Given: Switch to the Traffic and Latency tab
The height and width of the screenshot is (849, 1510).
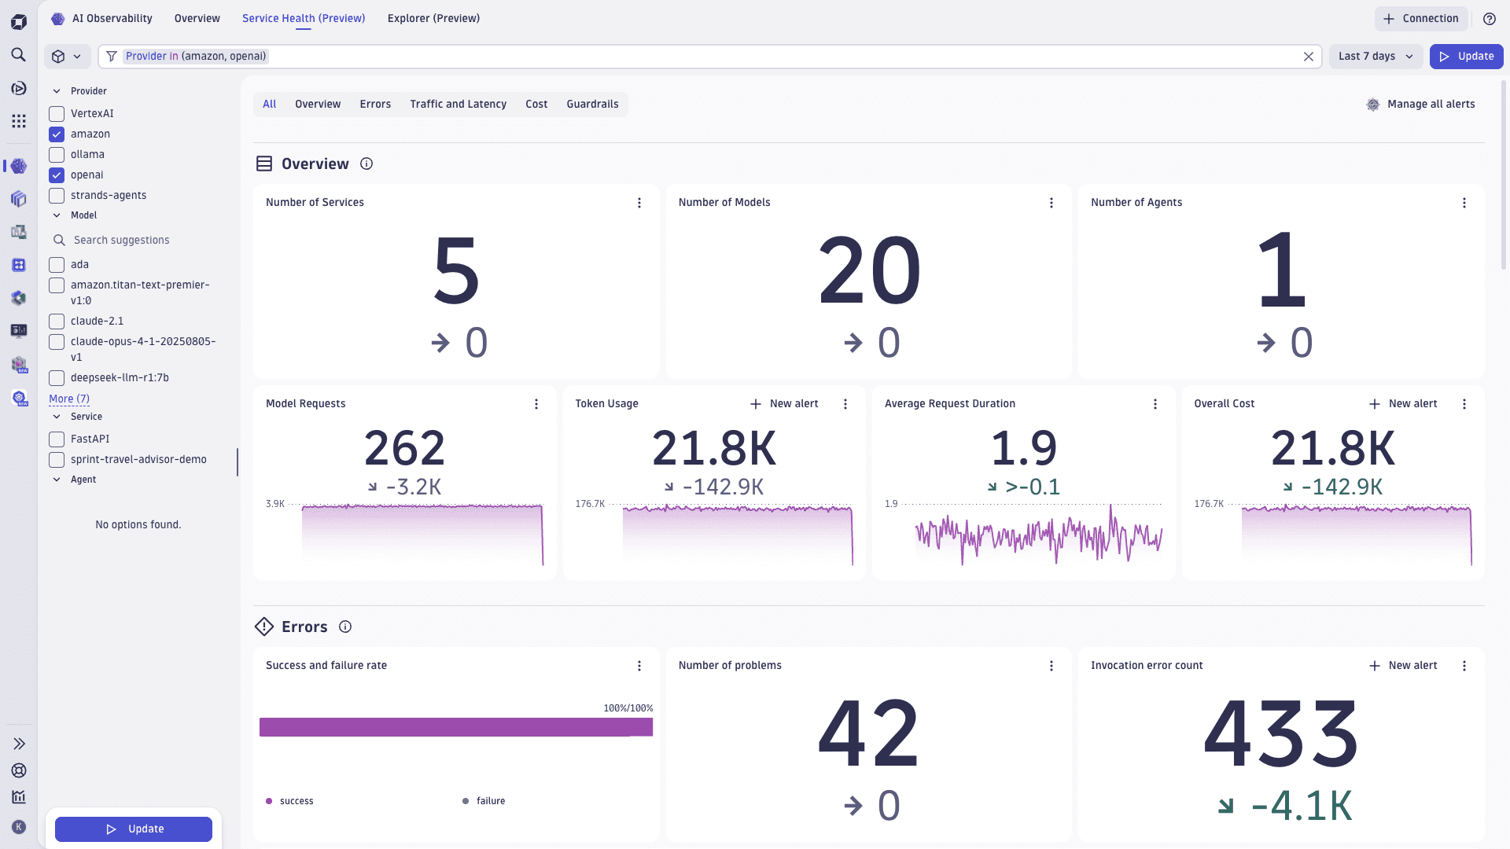Looking at the screenshot, I should coord(458,104).
